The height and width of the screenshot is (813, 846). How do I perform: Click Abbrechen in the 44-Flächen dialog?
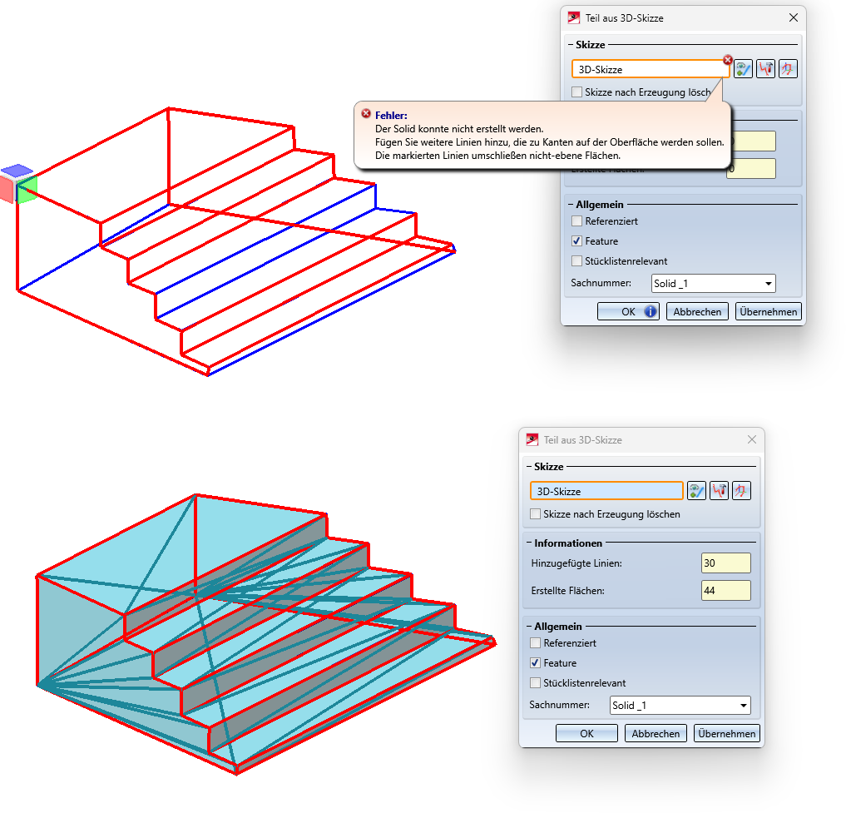656,734
